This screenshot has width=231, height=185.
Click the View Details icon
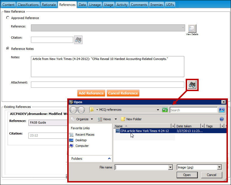click(192, 29)
